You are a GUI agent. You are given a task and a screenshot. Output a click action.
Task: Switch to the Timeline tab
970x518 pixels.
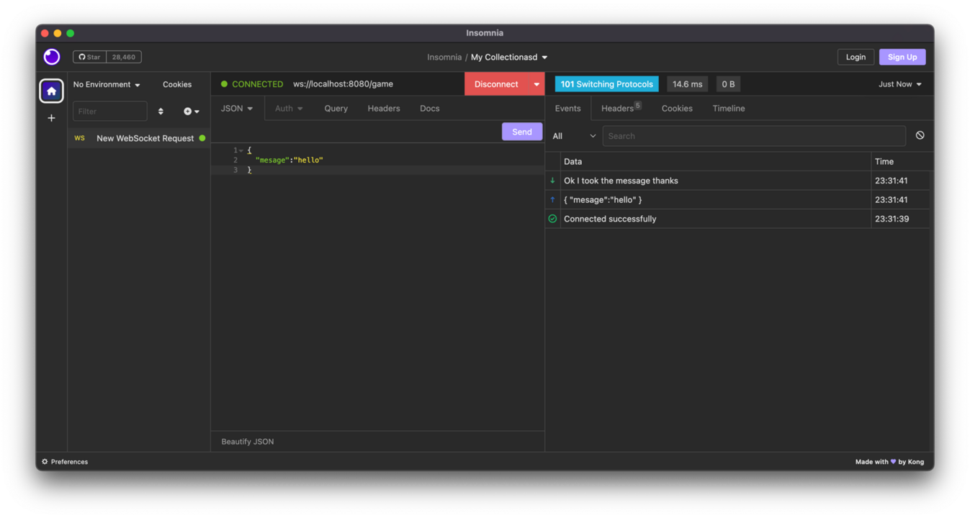point(728,109)
